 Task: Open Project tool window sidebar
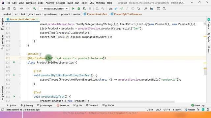(2, 24)
